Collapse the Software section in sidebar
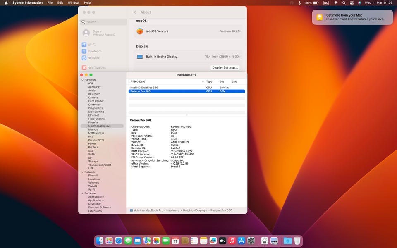 82,193
